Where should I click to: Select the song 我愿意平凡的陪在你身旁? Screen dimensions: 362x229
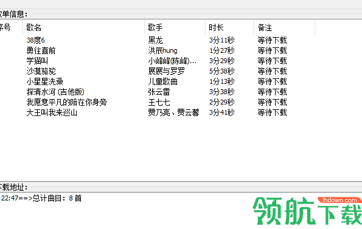(x=66, y=102)
